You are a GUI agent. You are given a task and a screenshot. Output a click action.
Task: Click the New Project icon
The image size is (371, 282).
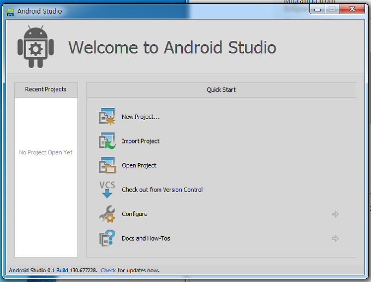pyautogui.click(x=107, y=116)
